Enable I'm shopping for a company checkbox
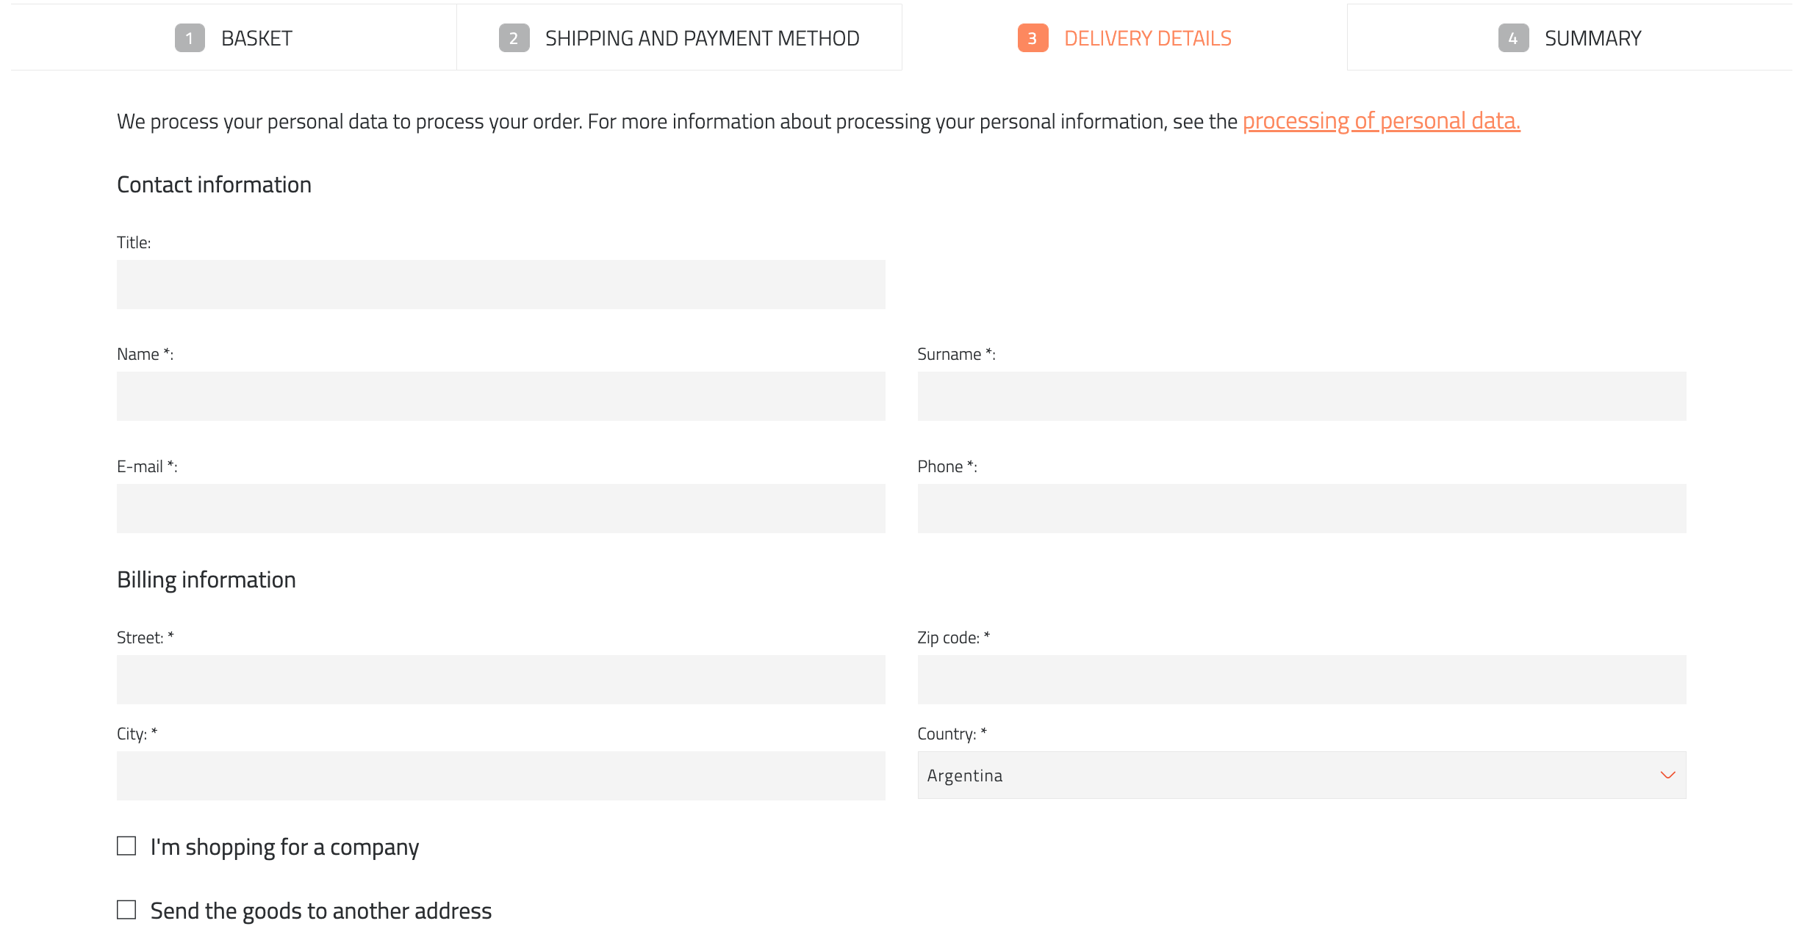This screenshot has height=940, width=1799. (x=126, y=846)
